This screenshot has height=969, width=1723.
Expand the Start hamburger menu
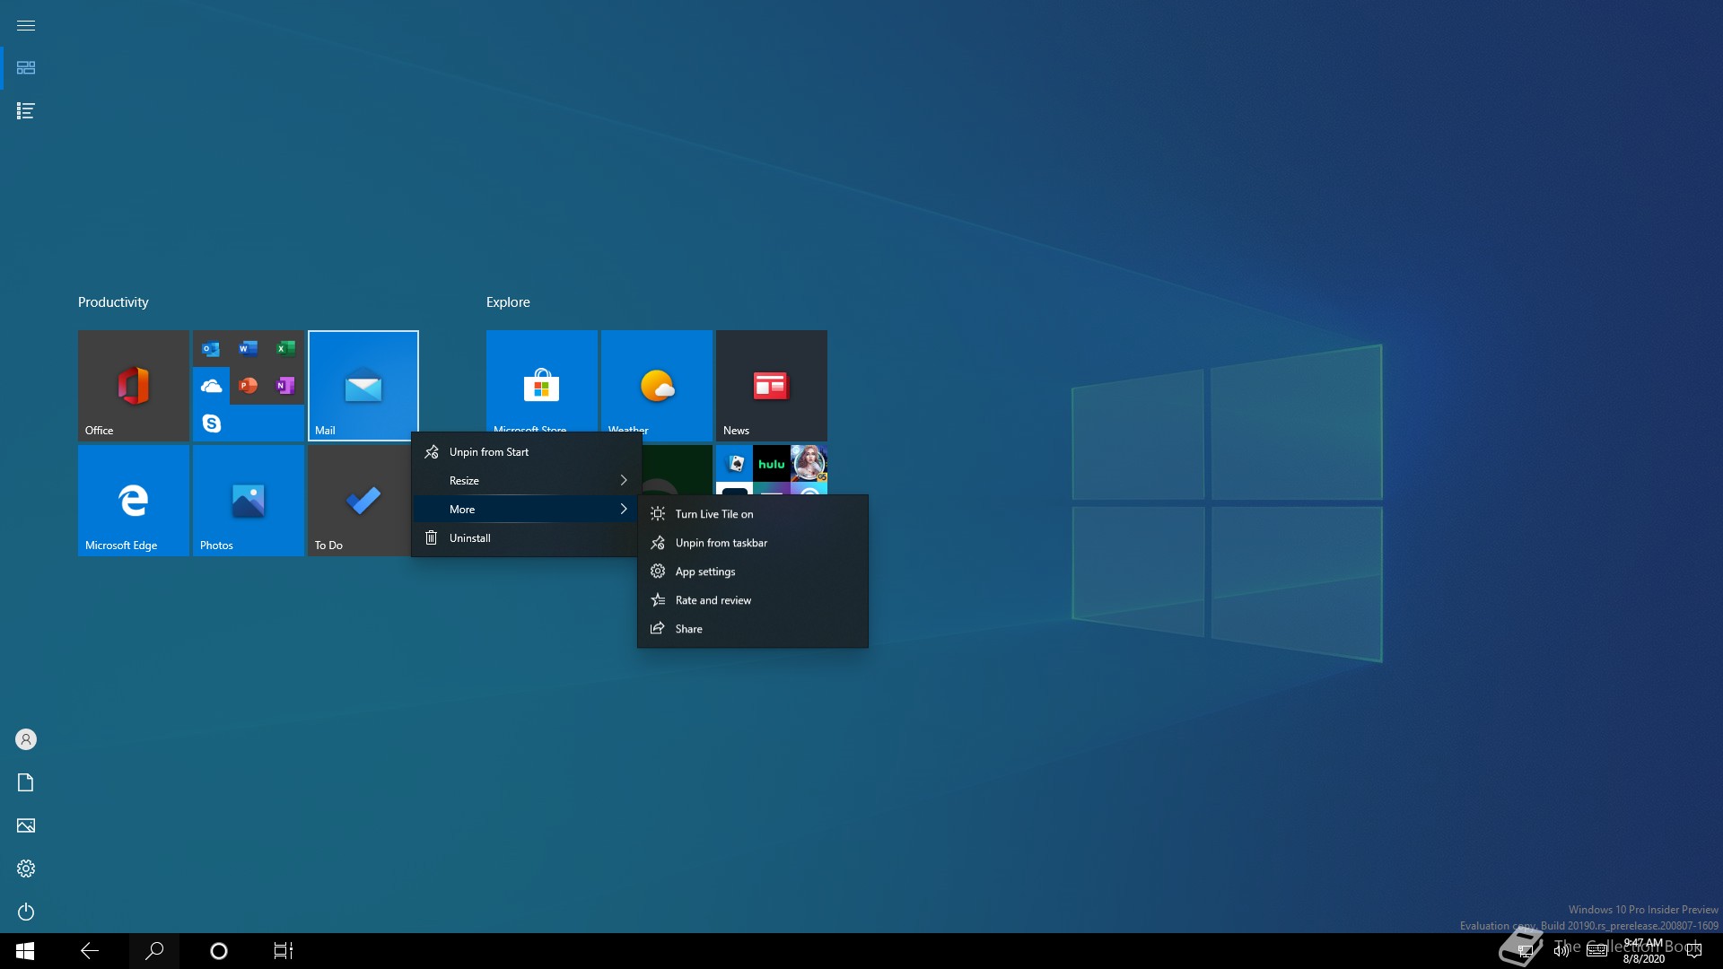26,25
